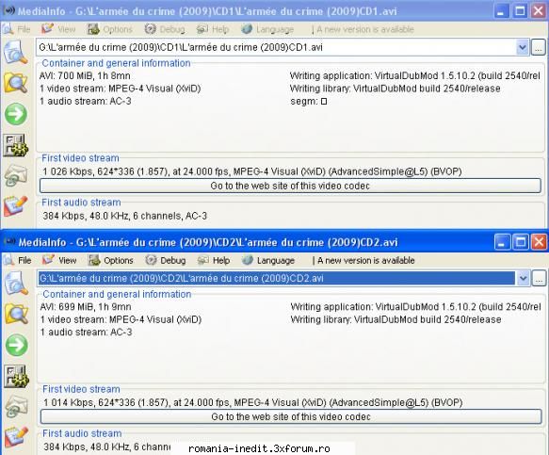Expand file path dropdown in CD1 window
The height and width of the screenshot is (455, 549).
523,47
